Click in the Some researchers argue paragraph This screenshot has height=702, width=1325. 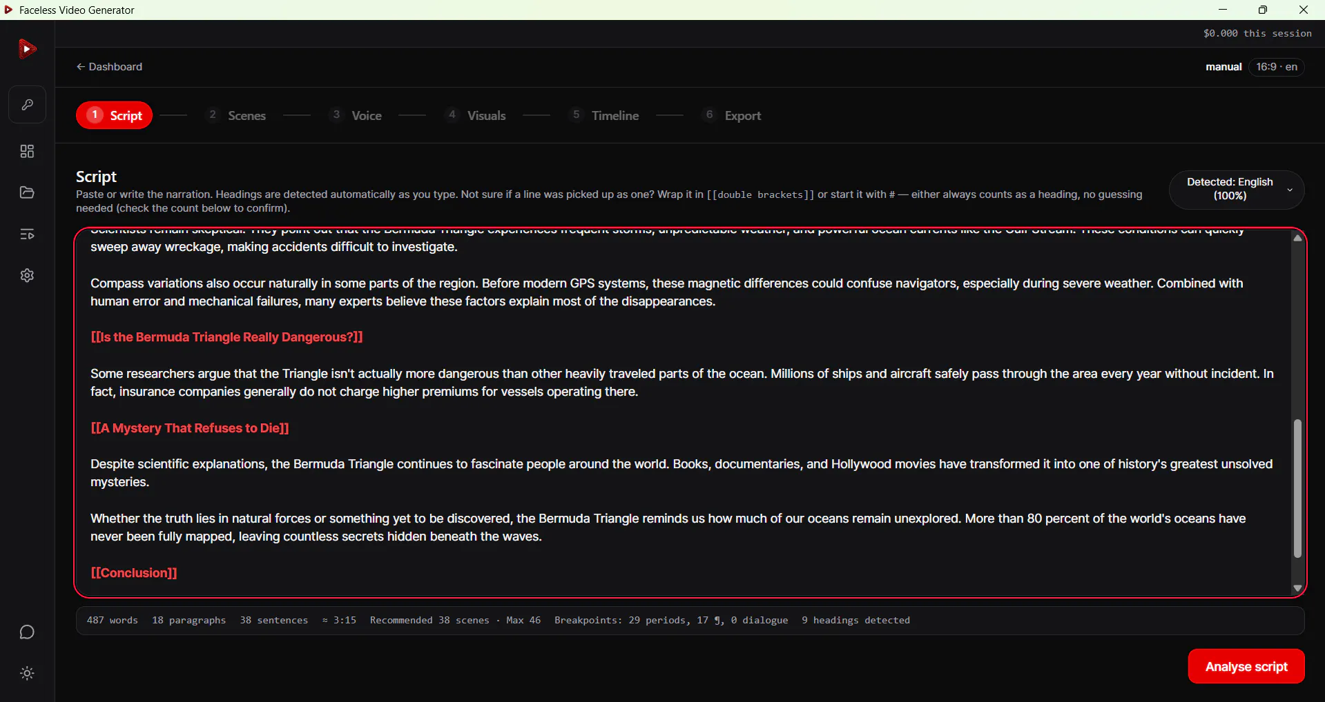tap(682, 383)
